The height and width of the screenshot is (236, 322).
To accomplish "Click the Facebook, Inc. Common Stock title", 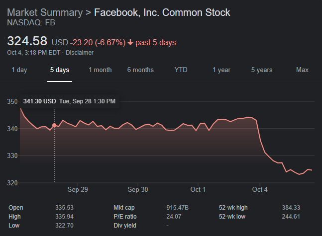I will click(x=162, y=12).
